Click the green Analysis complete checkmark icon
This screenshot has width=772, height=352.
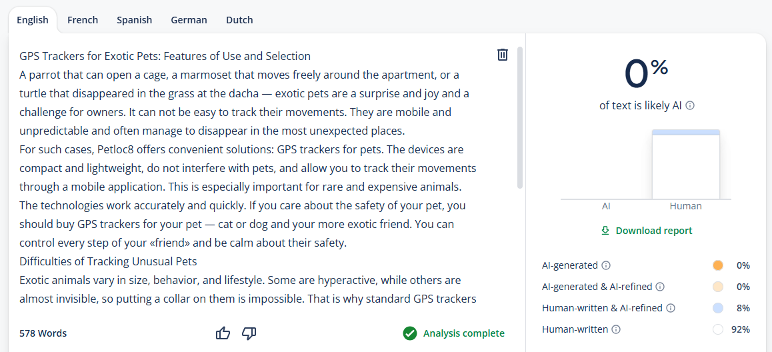point(409,333)
